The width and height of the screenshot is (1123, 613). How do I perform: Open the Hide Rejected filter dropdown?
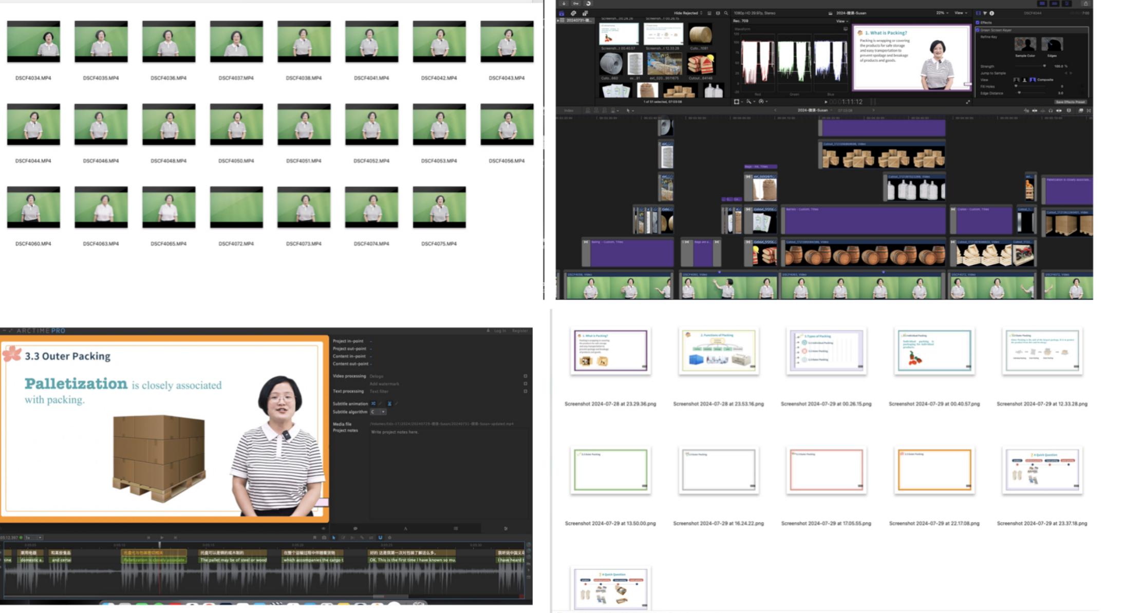[x=688, y=13]
